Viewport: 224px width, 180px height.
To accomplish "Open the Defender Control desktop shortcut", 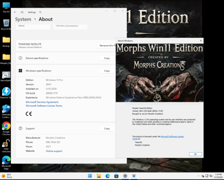I will pyautogui.click(x=6, y=111).
